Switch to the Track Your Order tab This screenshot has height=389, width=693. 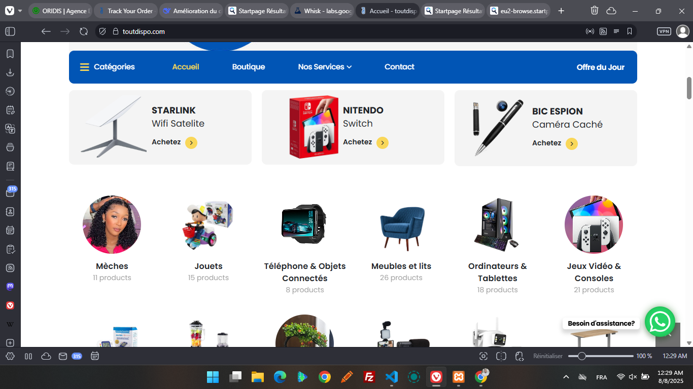pyautogui.click(x=126, y=11)
